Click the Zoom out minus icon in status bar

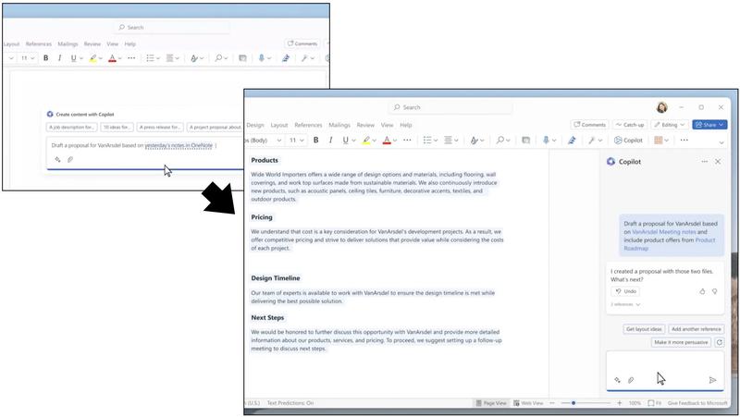click(552, 403)
